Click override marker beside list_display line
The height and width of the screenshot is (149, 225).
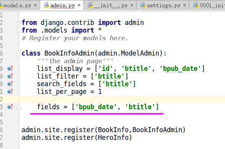click(10, 69)
